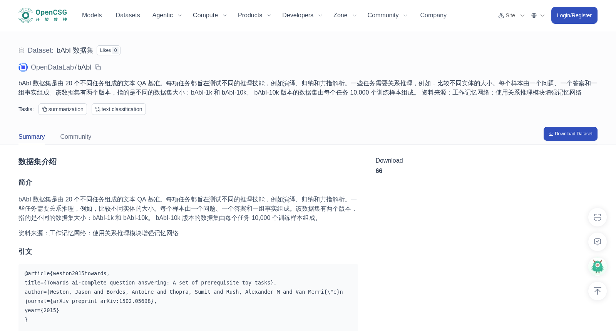The height and width of the screenshot is (331, 616).
Task: Click the 资料来源 source line in summary
Action: pos(99,233)
